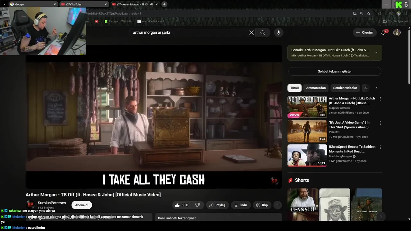Click the Oluştur create button
Image resolution: width=411 pixels, height=231 pixels.
364,32
